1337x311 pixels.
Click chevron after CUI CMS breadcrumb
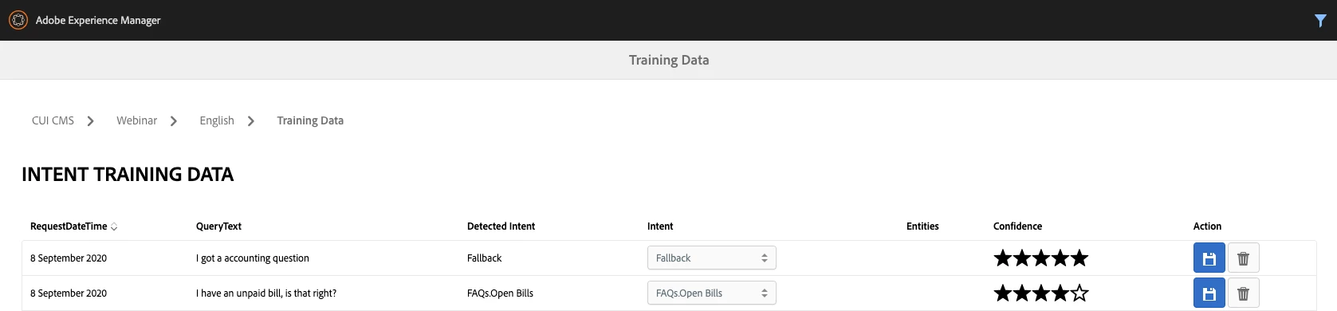tap(90, 121)
